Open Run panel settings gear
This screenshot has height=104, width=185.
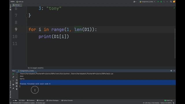point(171,71)
